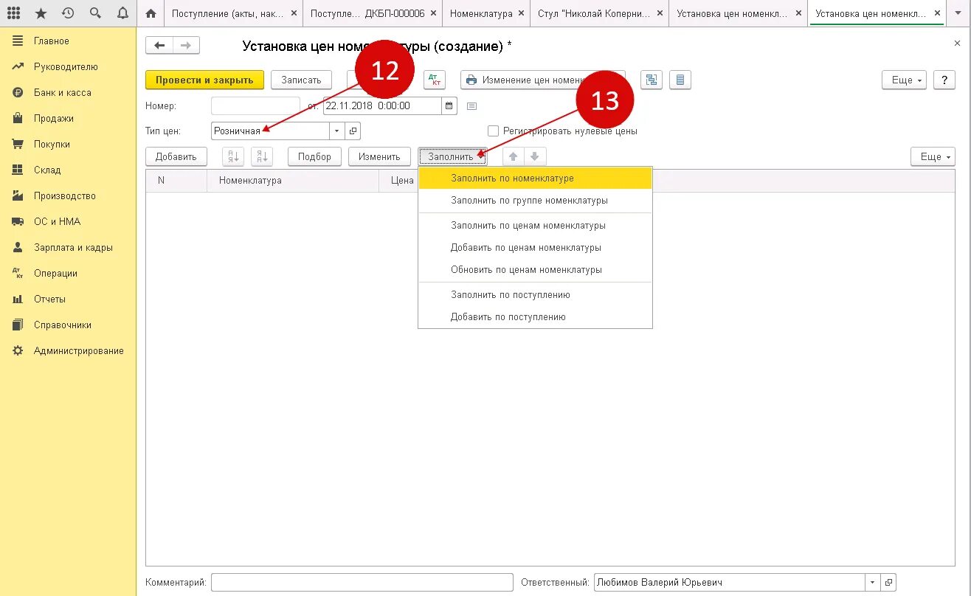Open the top toolbar Еще dropdown

click(904, 80)
